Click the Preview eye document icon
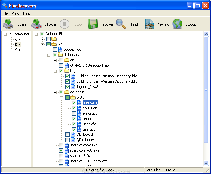This screenshot has width=211, height=174. click(149, 24)
